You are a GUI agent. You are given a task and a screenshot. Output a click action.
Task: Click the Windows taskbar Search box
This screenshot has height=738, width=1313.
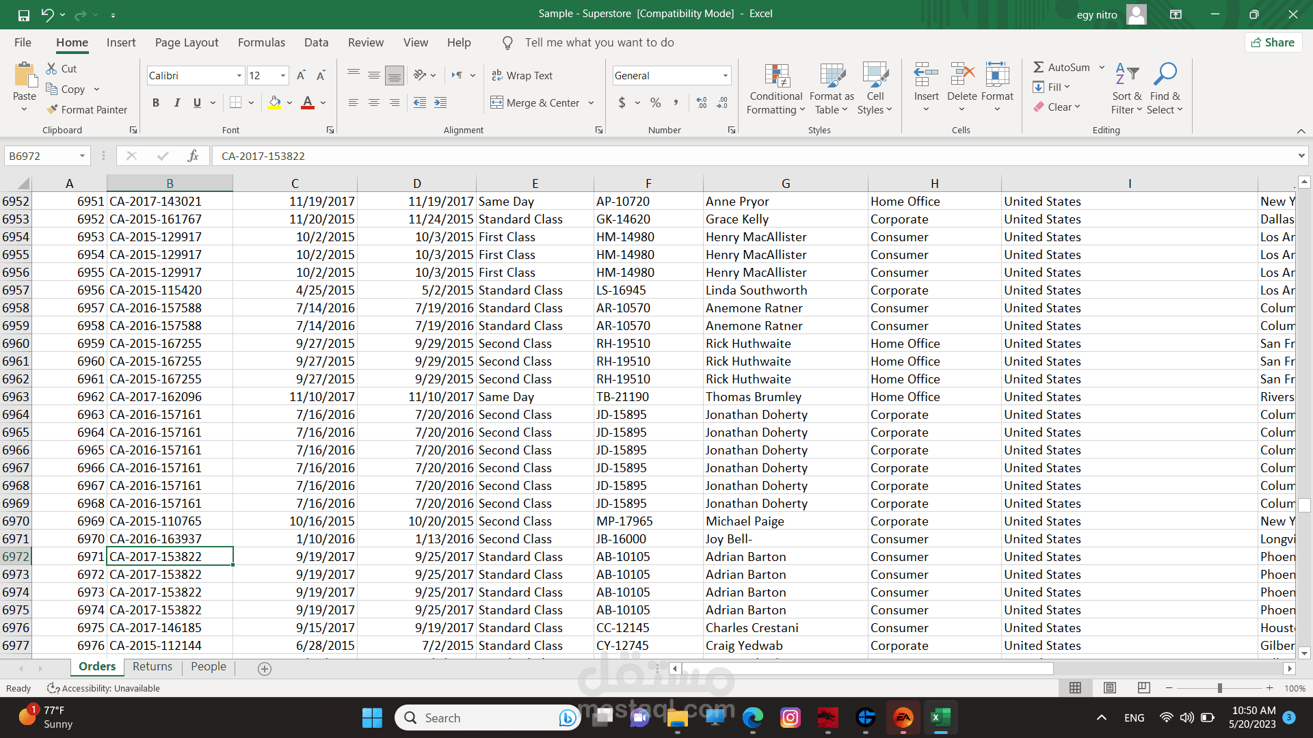pyautogui.click(x=479, y=717)
